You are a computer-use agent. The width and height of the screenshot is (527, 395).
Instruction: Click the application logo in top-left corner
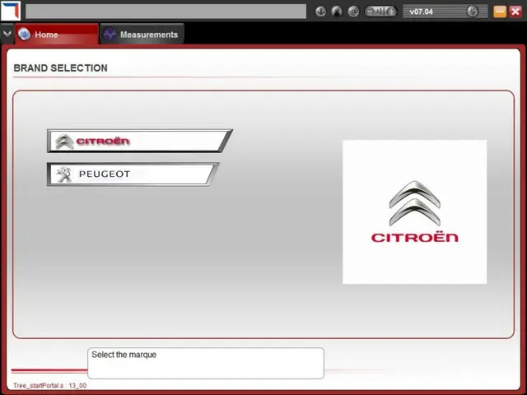pos(11,11)
